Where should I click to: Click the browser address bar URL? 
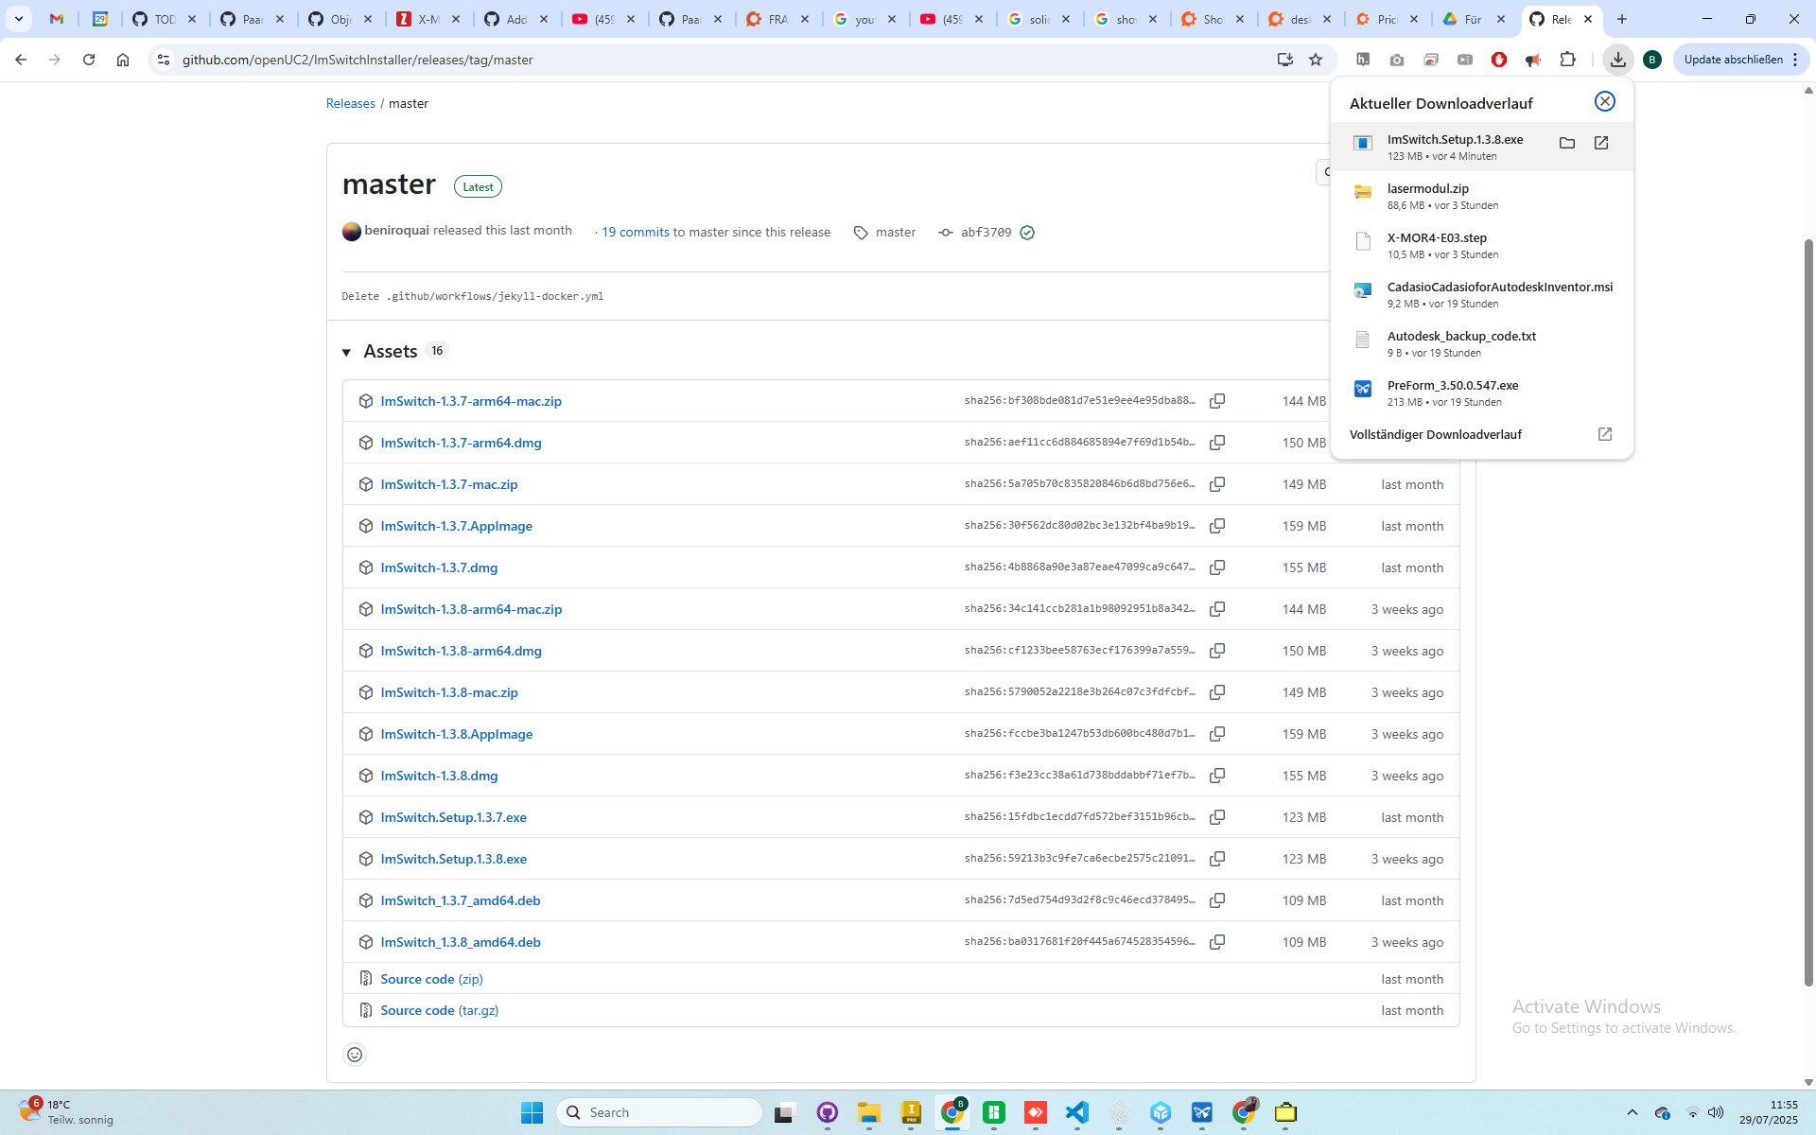(358, 60)
